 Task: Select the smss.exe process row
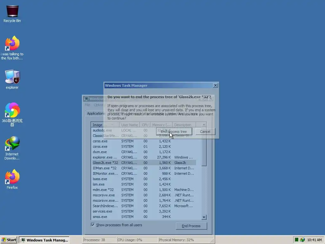tap(144, 217)
